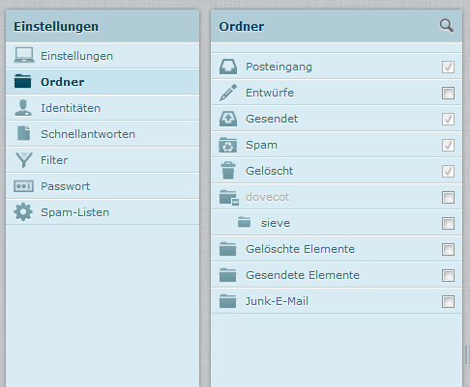The width and height of the screenshot is (470, 387).
Task: Check the Gelöschte Elemente checkbox
Action: pyautogui.click(x=448, y=249)
